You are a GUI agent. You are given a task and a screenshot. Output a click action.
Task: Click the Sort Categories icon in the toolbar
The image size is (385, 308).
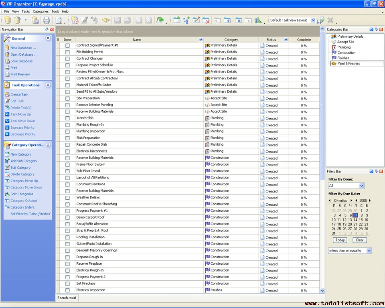(x=258, y=20)
